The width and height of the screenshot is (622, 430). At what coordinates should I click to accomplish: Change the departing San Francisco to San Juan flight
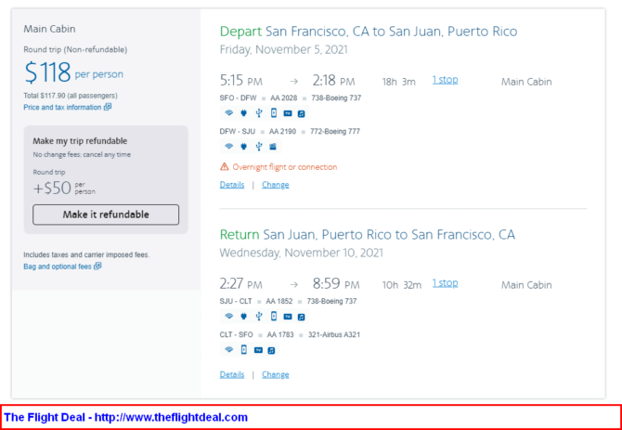pos(276,185)
